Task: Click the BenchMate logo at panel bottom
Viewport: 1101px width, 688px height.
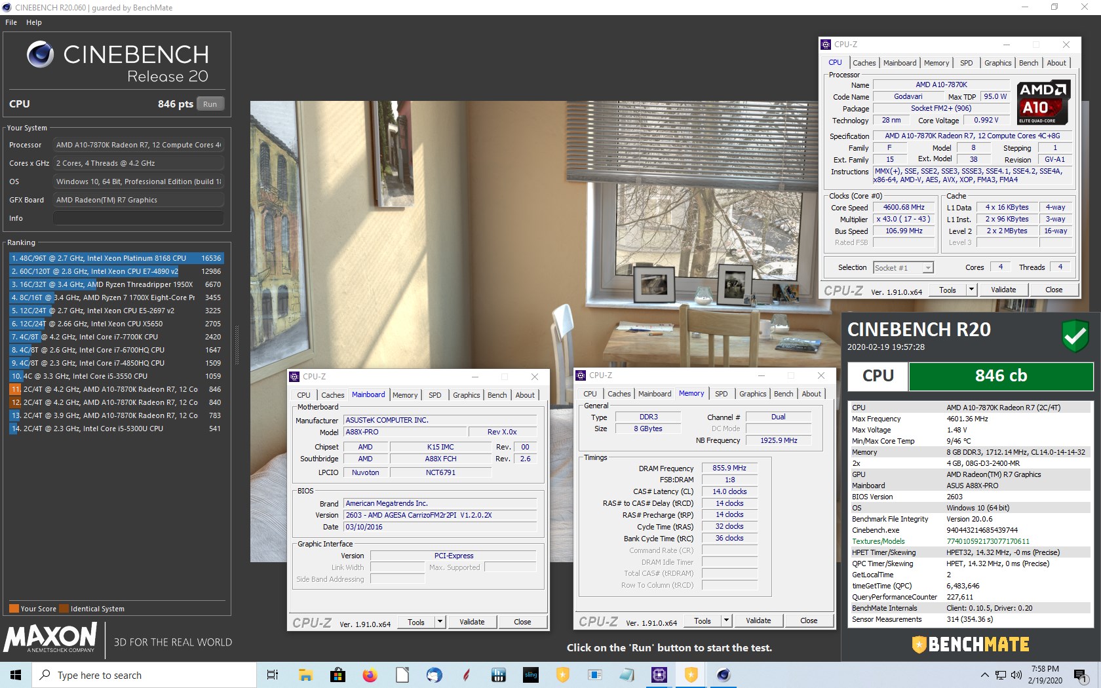Action: click(971, 645)
